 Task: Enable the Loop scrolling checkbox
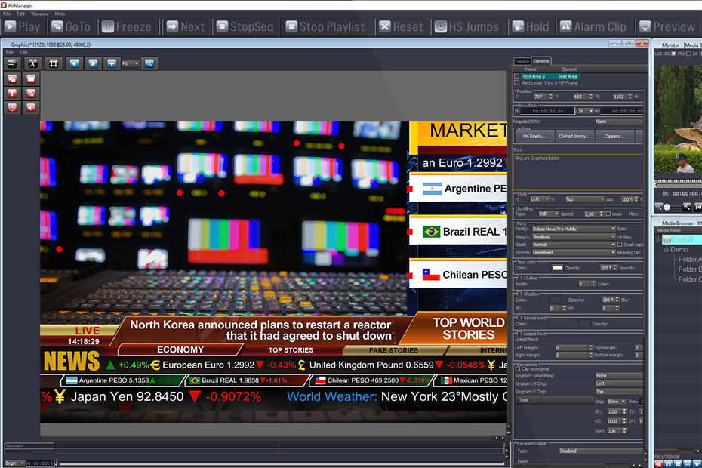(x=608, y=214)
